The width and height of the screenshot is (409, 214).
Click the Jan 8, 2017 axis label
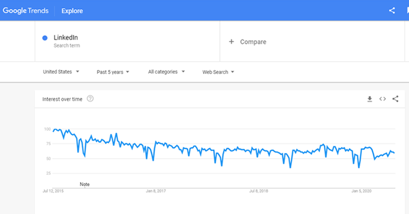[156, 191]
